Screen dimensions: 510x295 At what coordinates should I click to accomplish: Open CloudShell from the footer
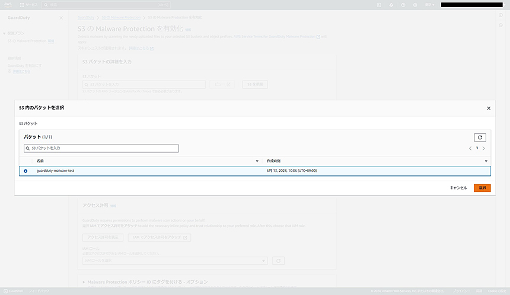pos(13,291)
